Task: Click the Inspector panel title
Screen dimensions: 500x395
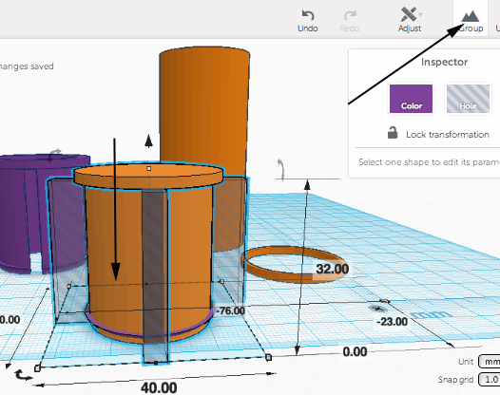Action: coord(444,62)
